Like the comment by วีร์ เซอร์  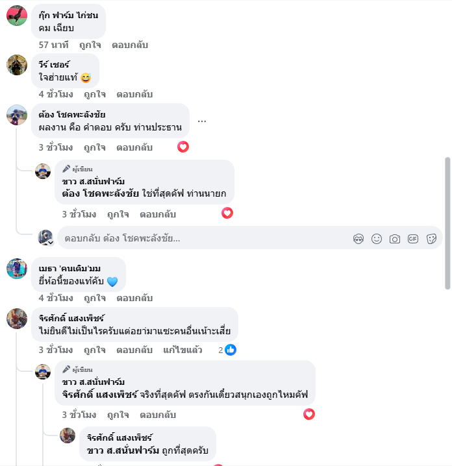click(x=95, y=95)
